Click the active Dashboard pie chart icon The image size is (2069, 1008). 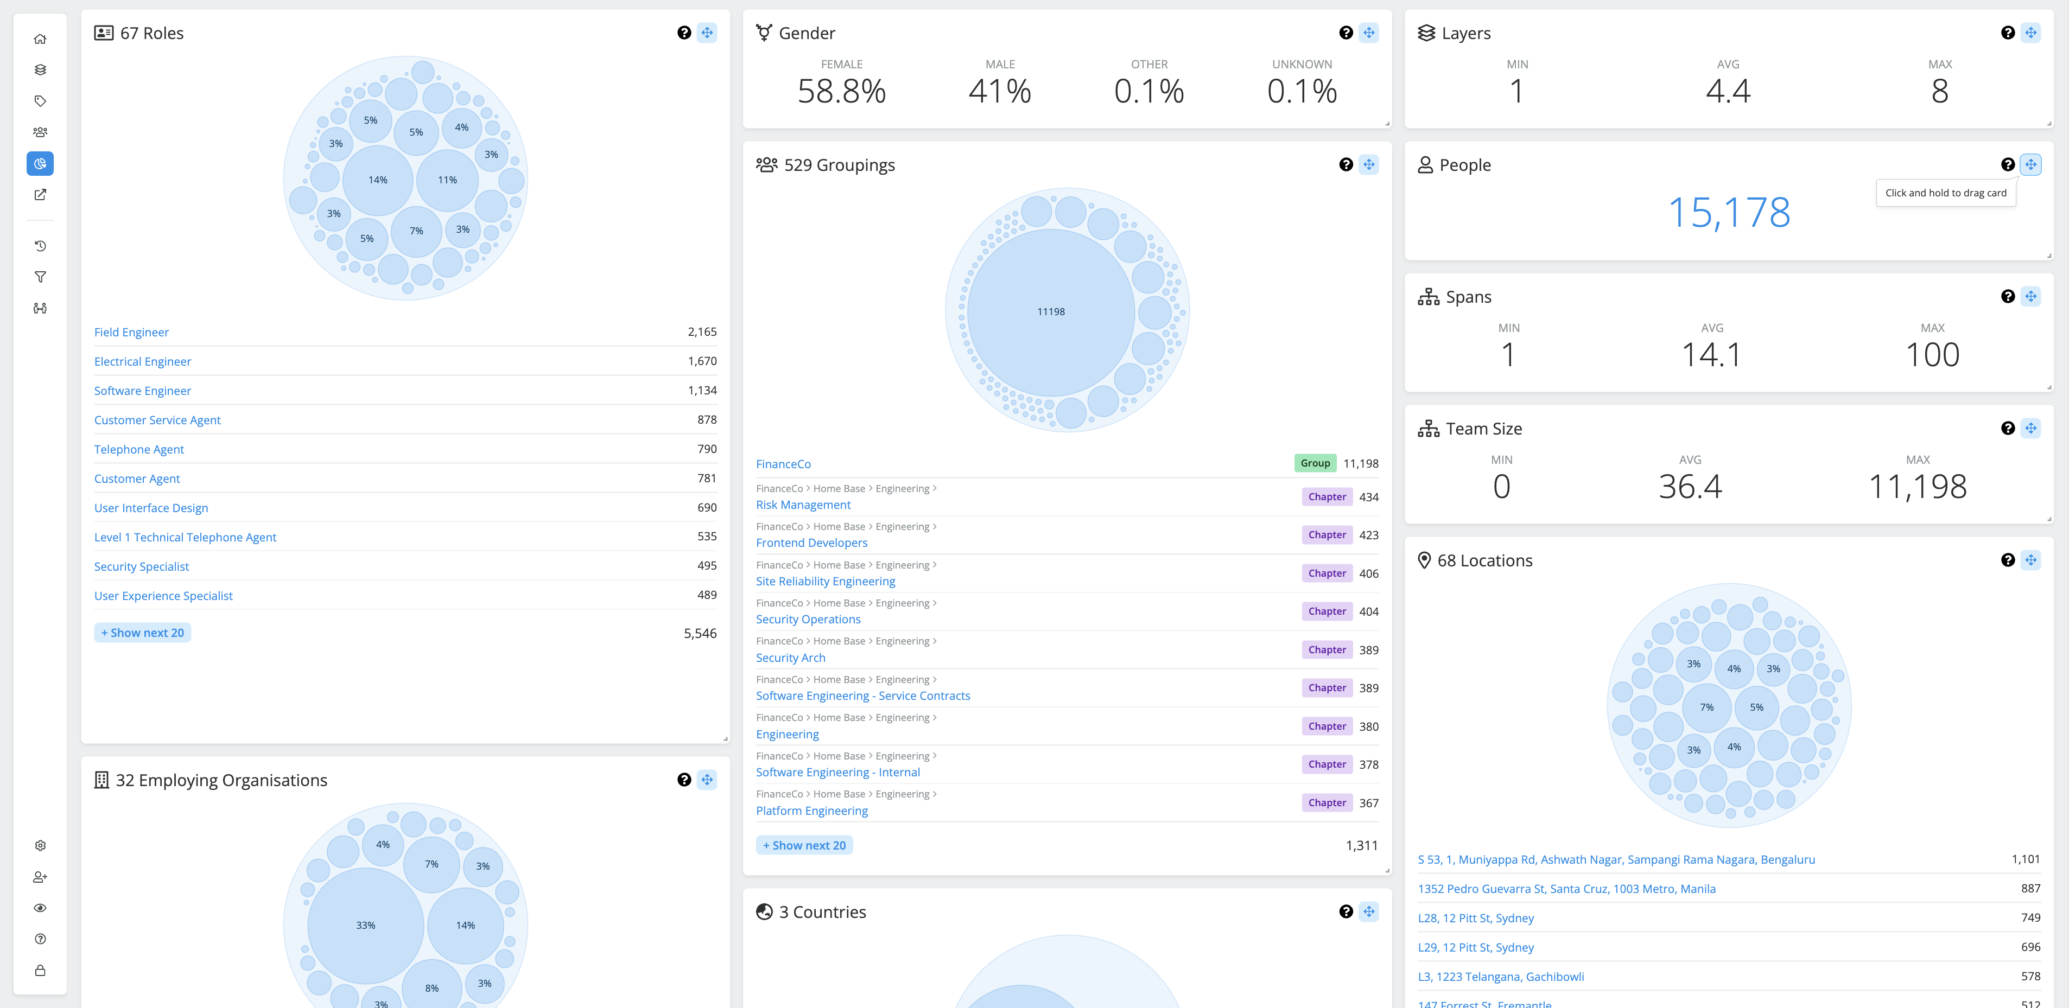[40, 164]
